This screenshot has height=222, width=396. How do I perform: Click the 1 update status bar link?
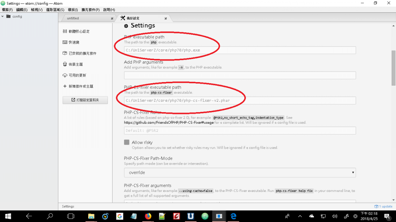pos(383,207)
